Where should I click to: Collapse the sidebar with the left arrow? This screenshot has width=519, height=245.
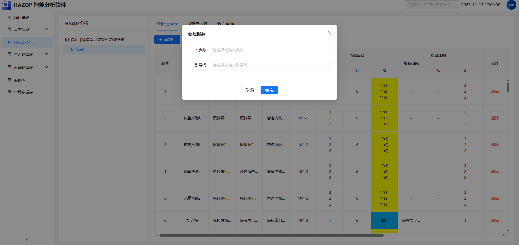(27, 240)
